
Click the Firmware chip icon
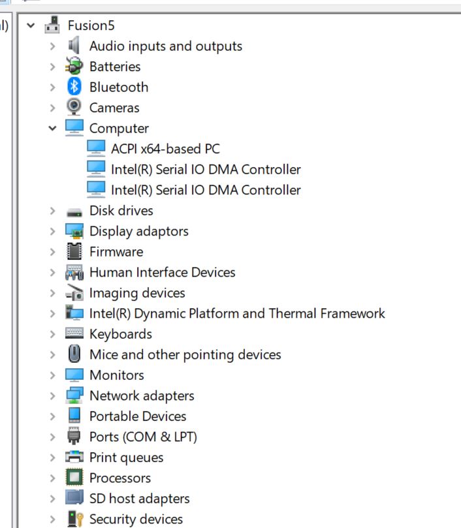75,251
